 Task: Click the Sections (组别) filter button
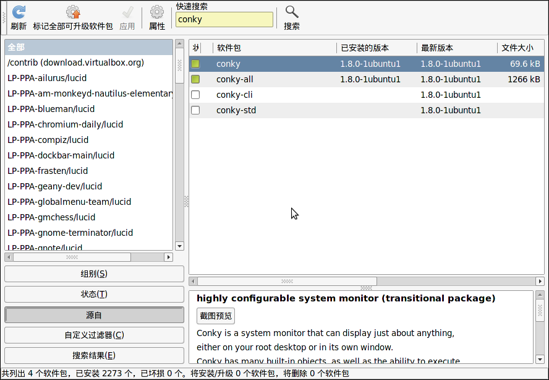pyautogui.click(x=94, y=274)
